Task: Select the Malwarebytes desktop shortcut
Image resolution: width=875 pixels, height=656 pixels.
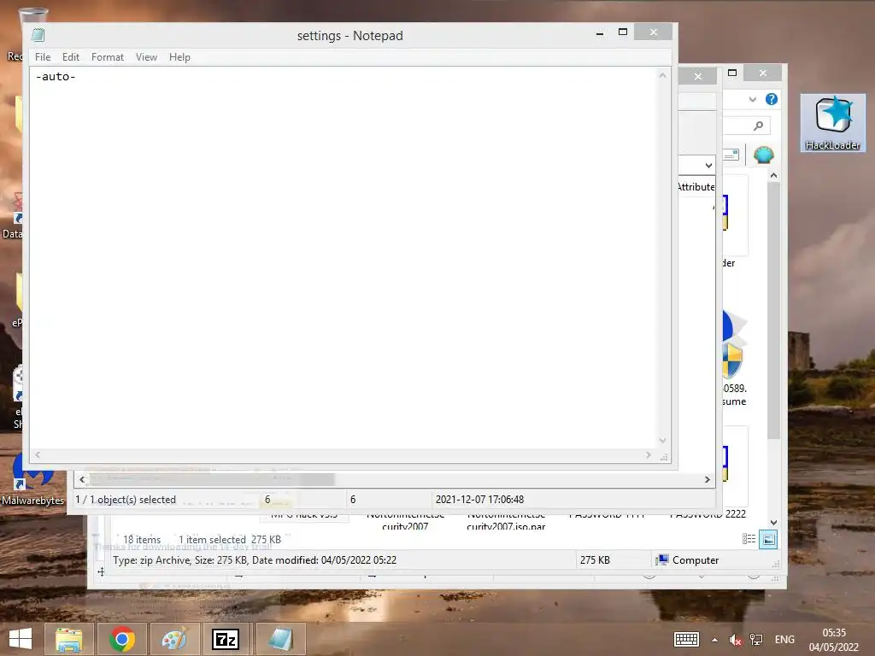Action: (x=32, y=480)
